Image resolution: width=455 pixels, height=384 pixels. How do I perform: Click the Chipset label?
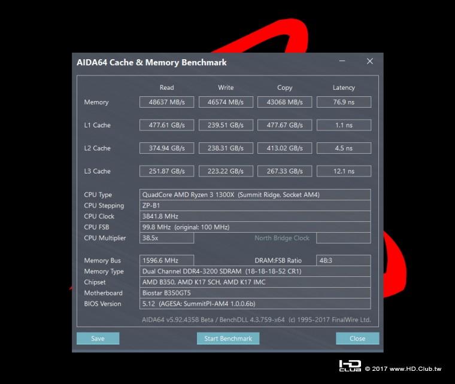click(x=95, y=282)
